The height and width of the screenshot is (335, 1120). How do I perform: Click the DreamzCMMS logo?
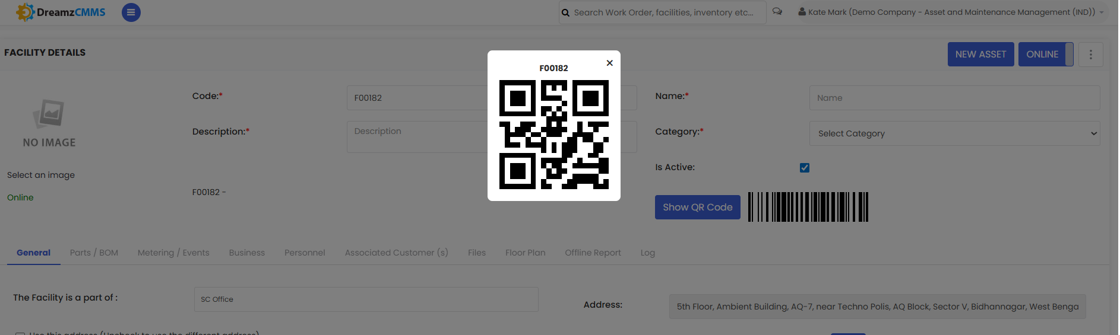tap(61, 12)
